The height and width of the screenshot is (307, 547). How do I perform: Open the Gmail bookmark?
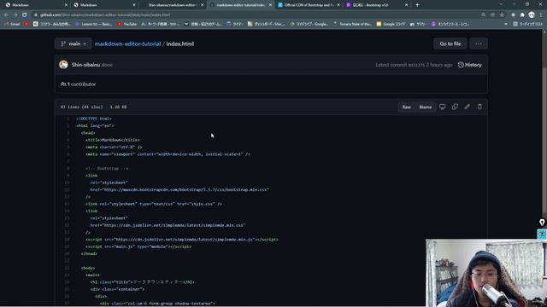pyautogui.click(x=12, y=24)
